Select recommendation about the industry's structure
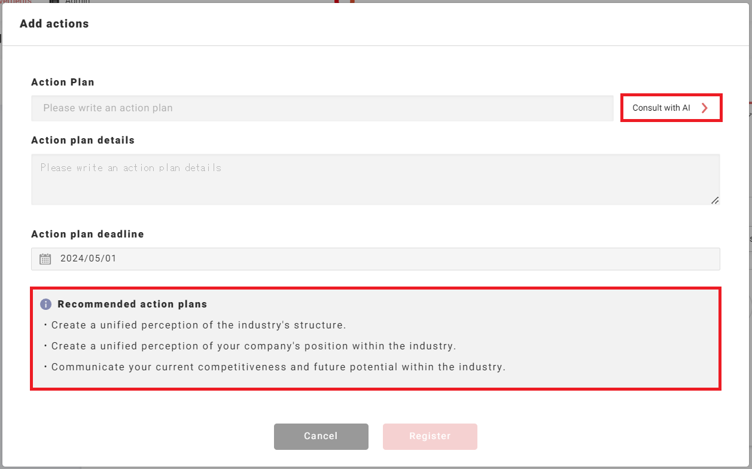 tap(199, 325)
